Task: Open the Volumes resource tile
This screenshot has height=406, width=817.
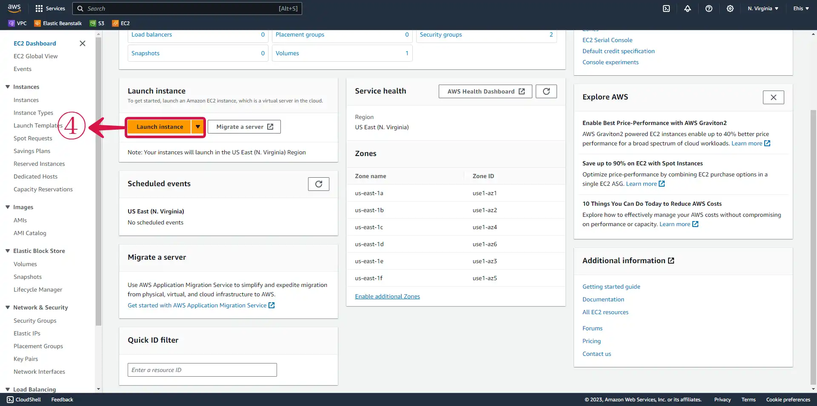Action: click(342, 53)
